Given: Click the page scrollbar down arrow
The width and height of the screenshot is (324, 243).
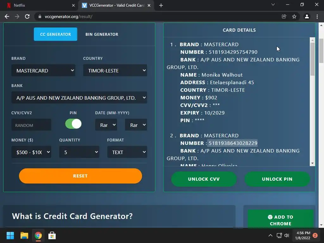Looking at the screenshot, I should [321, 225].
